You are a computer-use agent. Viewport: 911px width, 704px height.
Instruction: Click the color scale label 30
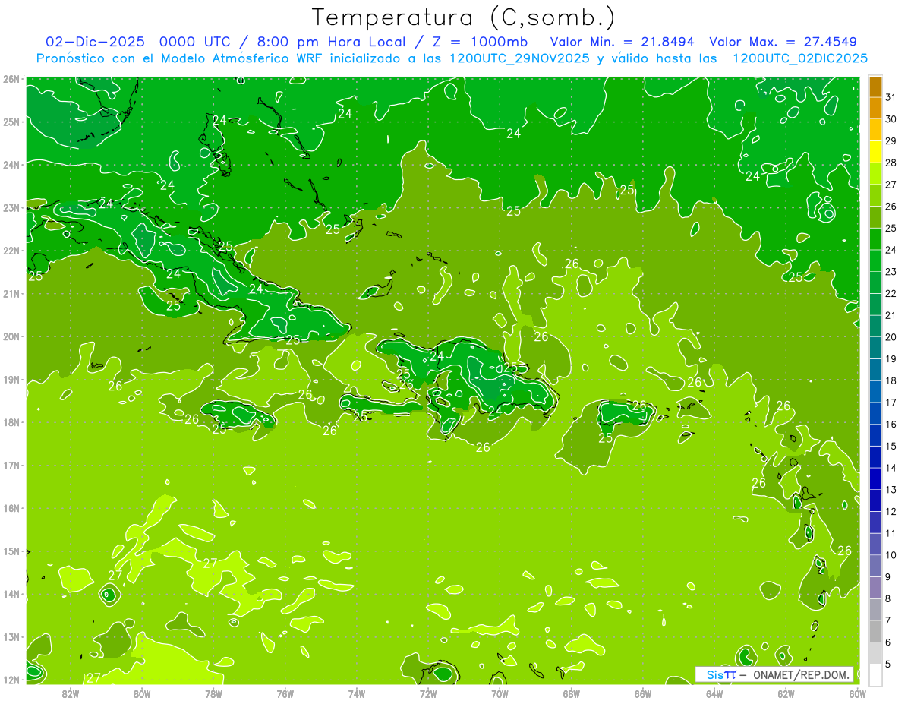891,119
